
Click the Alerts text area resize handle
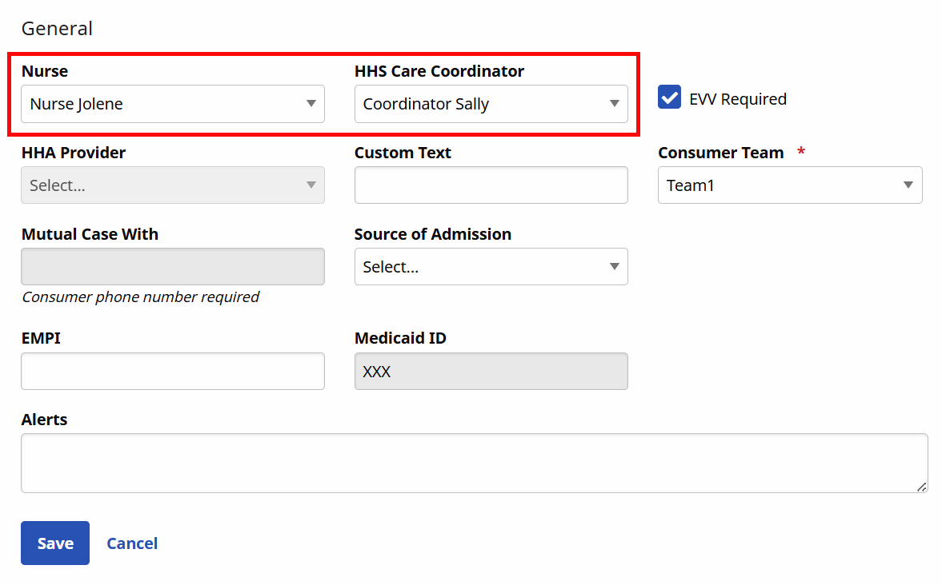click(x=921, y=486)
